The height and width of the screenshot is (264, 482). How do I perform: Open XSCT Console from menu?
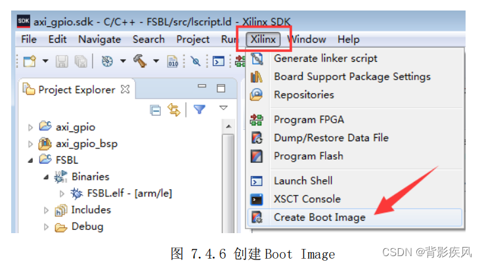[x=355, y=199]
